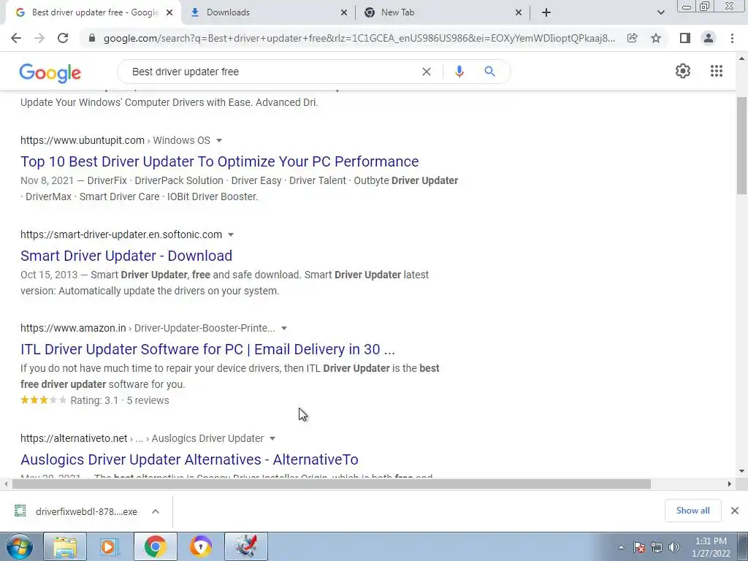Start voice search with the microphone
748x561 pixels.
pos(459,72)
